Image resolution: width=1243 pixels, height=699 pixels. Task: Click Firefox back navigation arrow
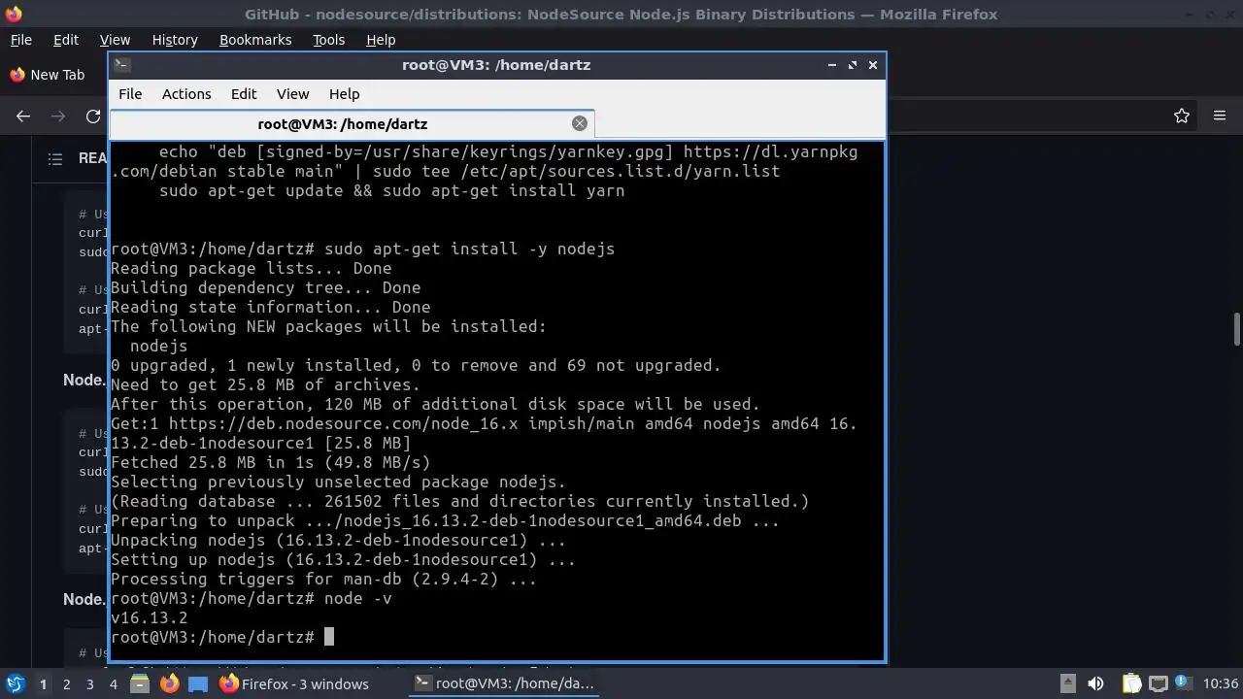23,116
